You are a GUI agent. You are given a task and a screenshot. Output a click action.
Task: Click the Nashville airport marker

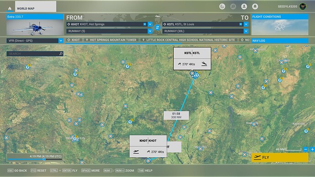coord(254,124)
